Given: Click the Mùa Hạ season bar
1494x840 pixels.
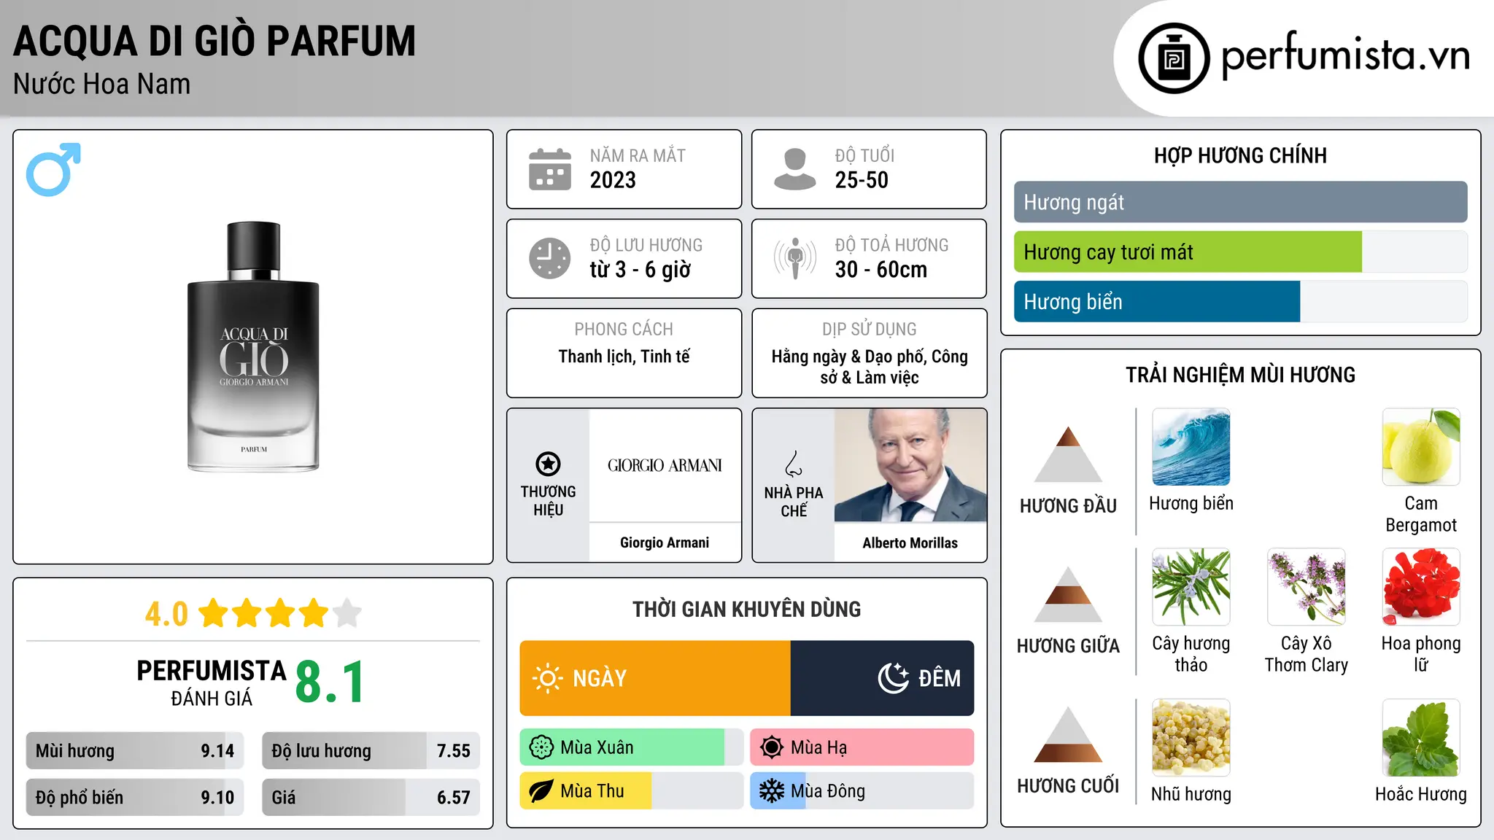Looking at the screenshot, I should 862,747.
